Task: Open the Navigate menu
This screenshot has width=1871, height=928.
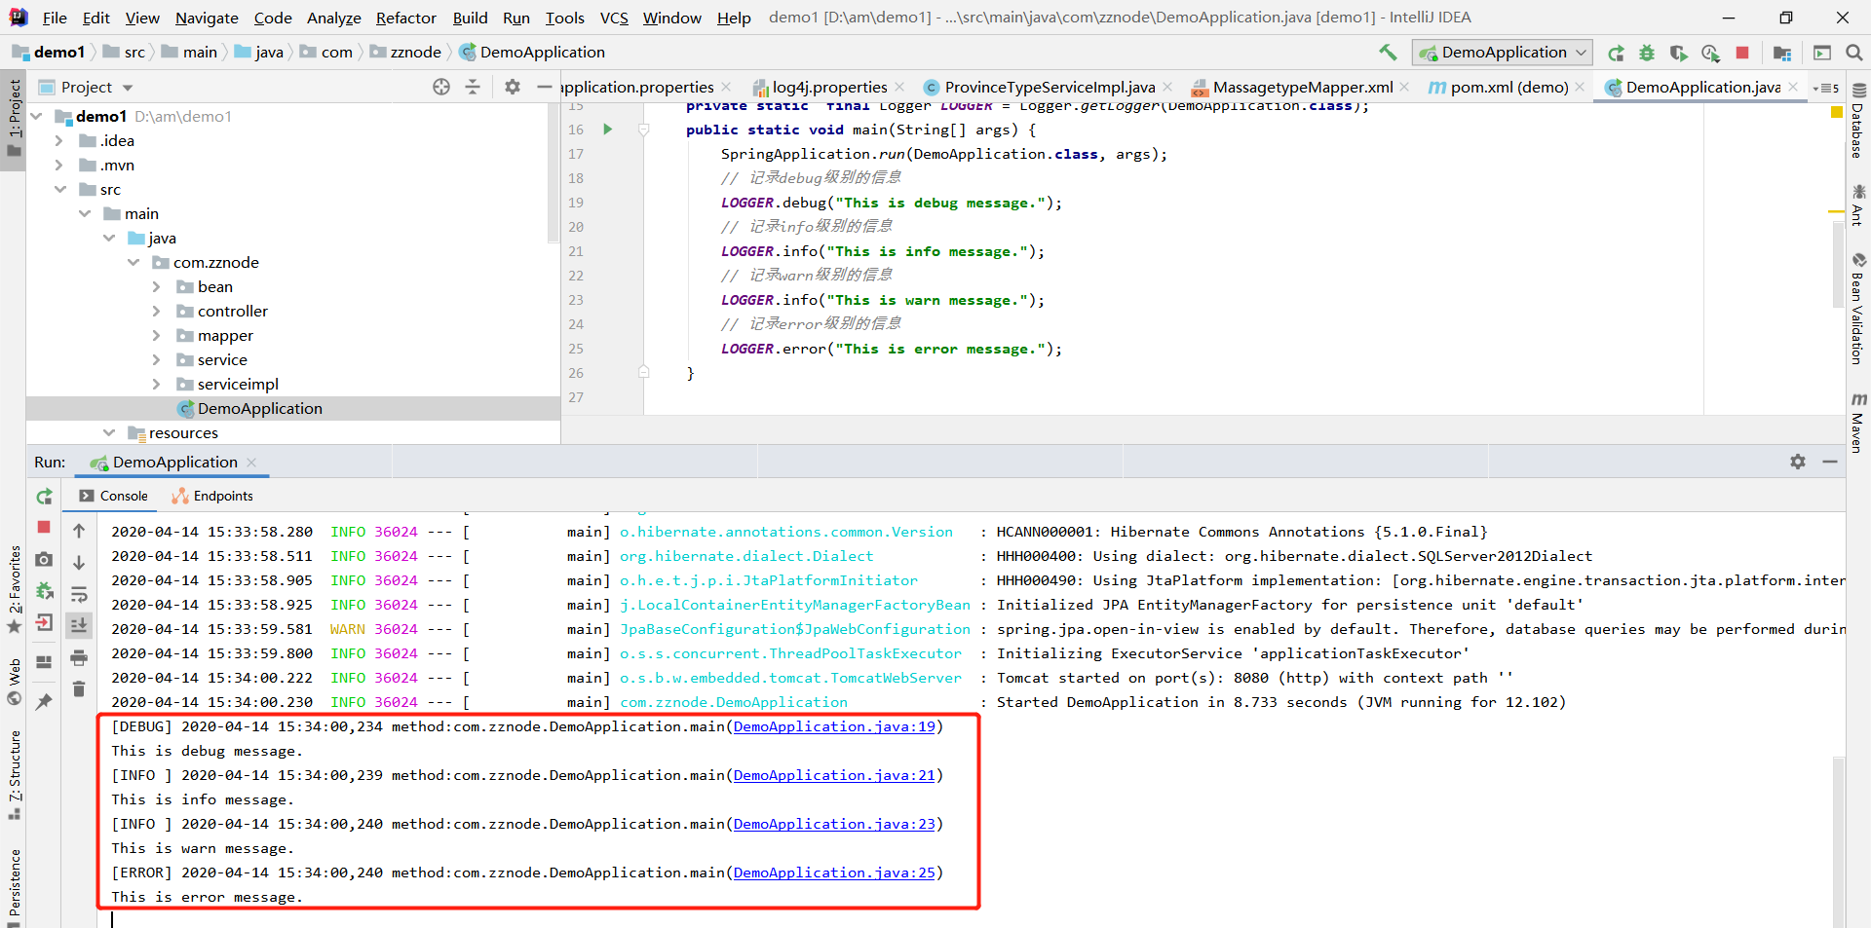Action: 207,18
